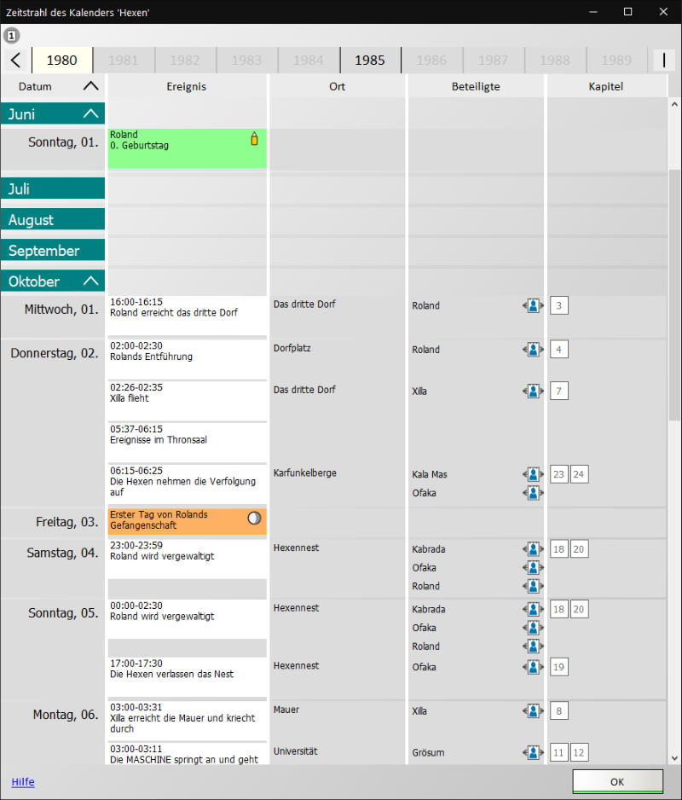682x800 pixels.
Task: Open the Hilfe link
Action: pos(23,782)
